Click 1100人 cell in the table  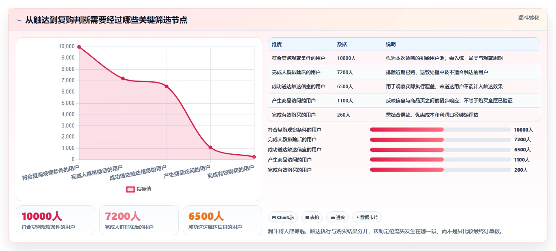click(x=345, y=101)
